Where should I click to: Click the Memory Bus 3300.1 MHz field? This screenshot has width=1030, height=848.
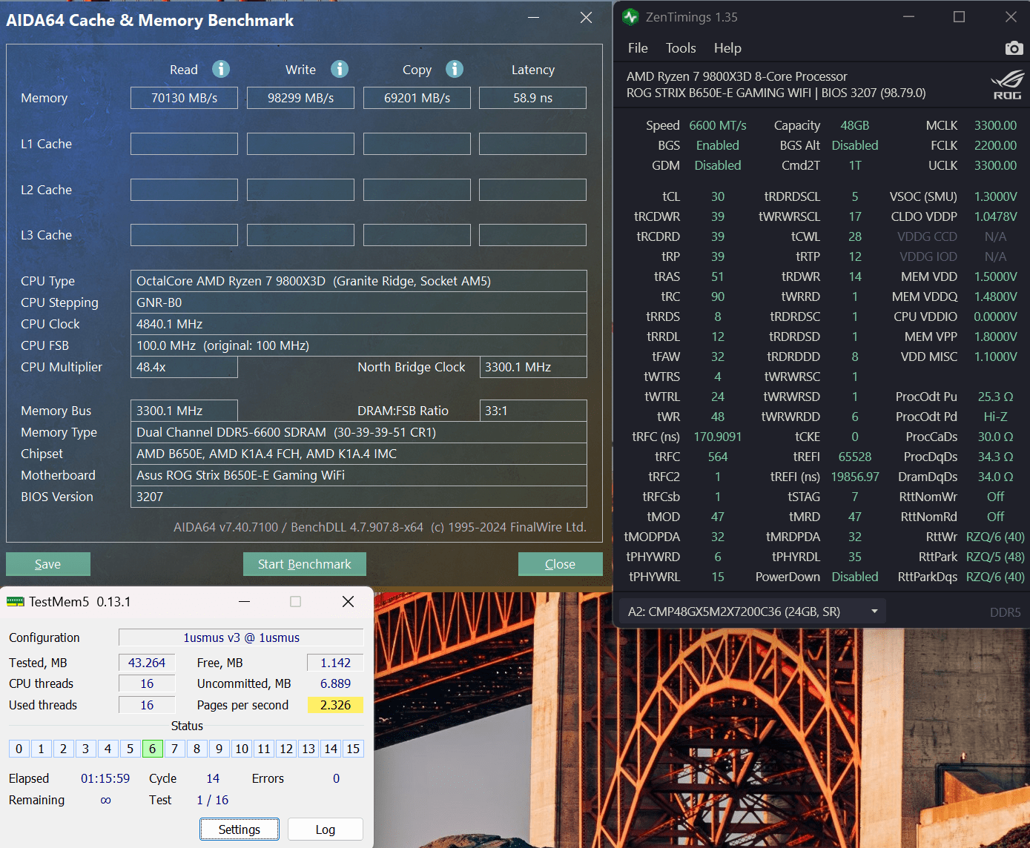pyautogui.click(x=184, y=411)
